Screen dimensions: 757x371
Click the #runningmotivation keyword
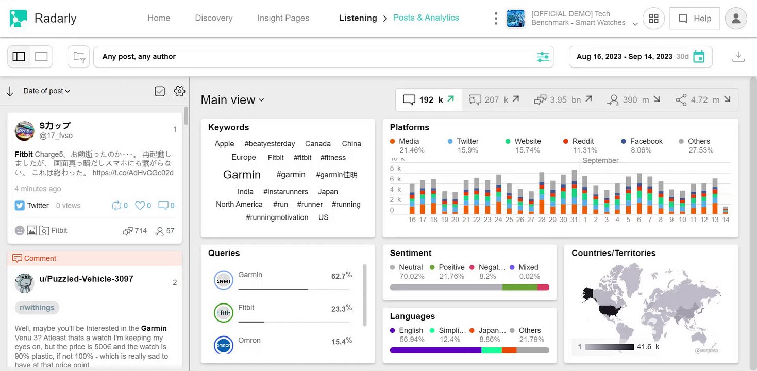coord(277,217)
